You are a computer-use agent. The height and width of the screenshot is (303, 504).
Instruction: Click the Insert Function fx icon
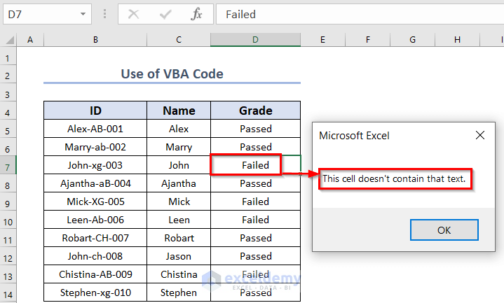(x=197, y=14)
